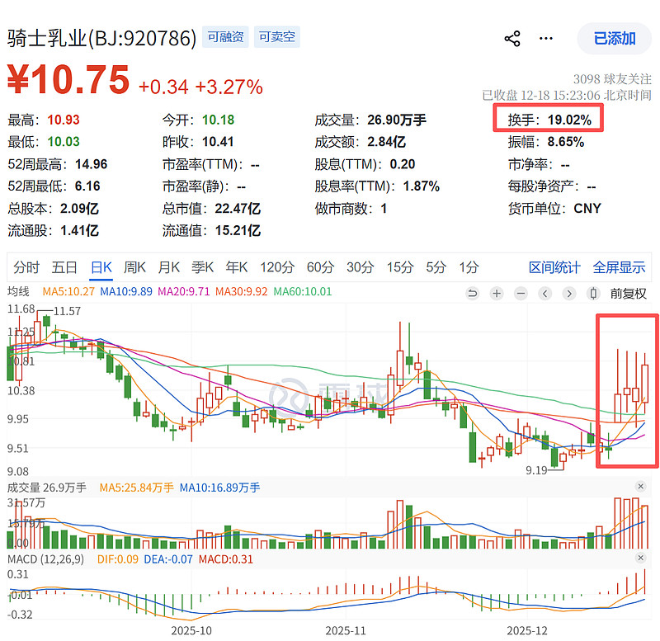Zoom out chart with minus icon
660x641 pixels.
[521, 294]
